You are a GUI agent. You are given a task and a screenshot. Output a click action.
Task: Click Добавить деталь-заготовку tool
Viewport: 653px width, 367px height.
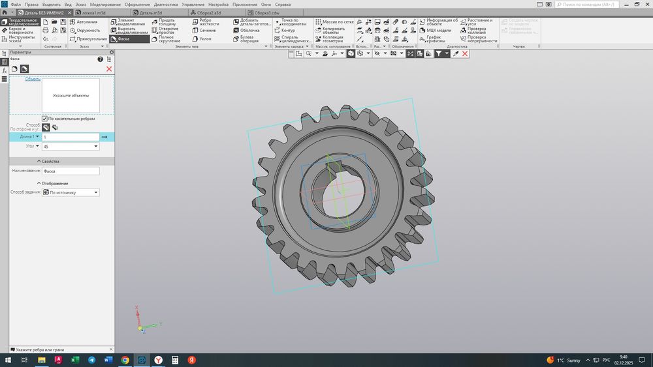point(252,22)
